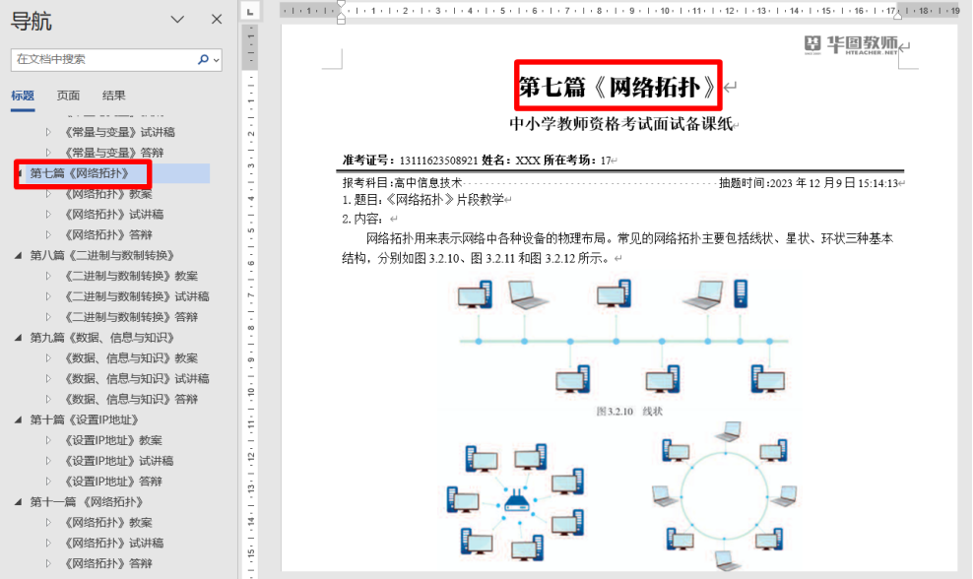Switch to the 结果 tab
This screenshot has height=579, width=973.
coord(113,96)
